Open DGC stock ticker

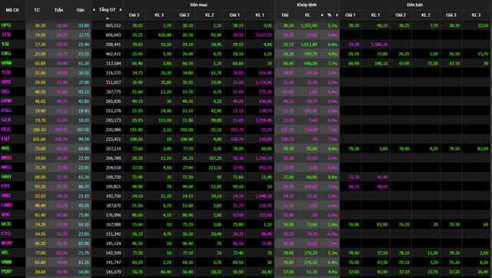(6, 129)
